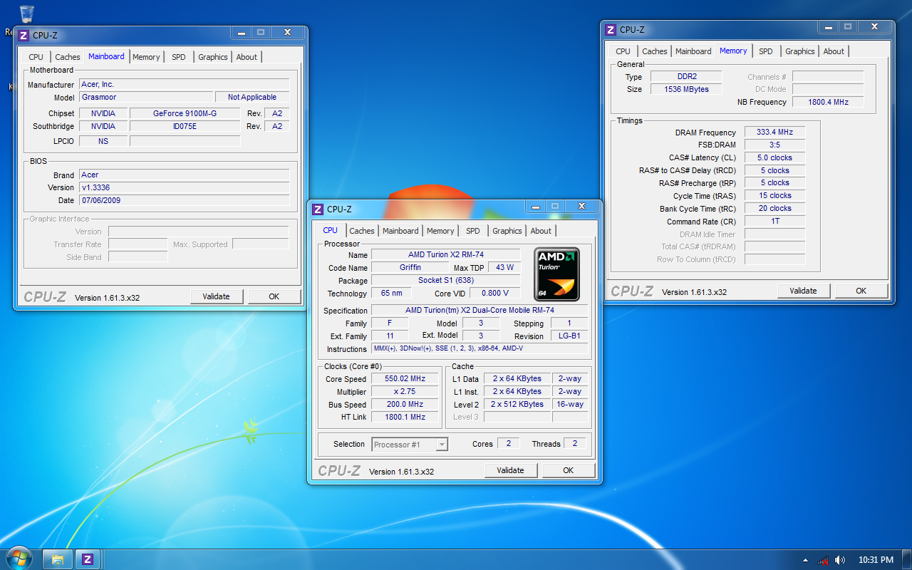912x570 pixels.
Task: Click Validate in the CPU window
Action: coord(510,470)
